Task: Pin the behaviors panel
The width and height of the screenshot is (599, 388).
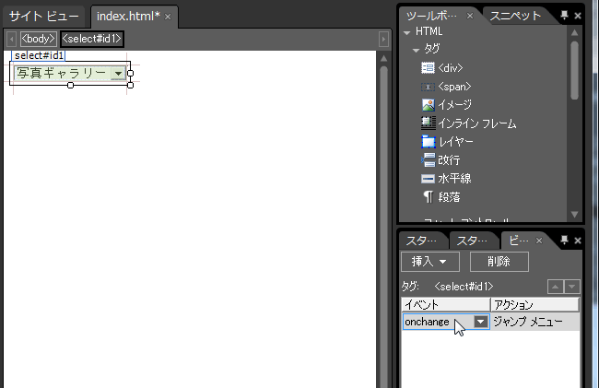Action: [564, 240]
